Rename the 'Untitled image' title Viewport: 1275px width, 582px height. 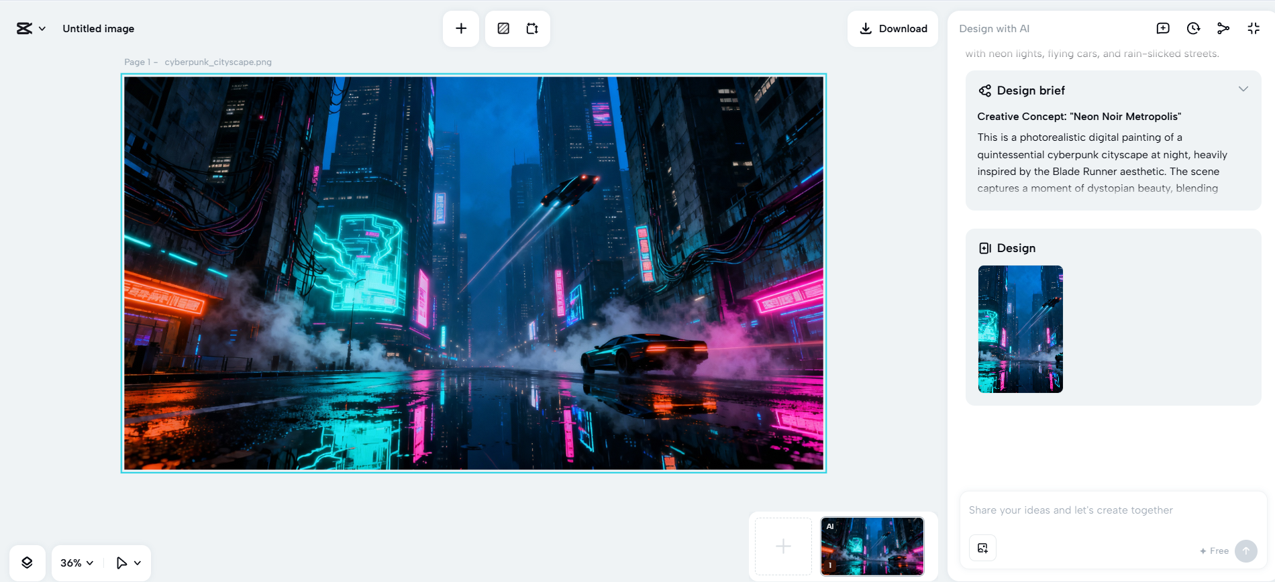(x=99, y=28)
